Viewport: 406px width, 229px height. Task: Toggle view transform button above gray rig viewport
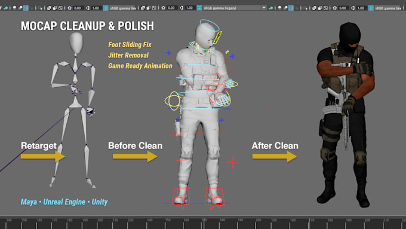(199, 8)
